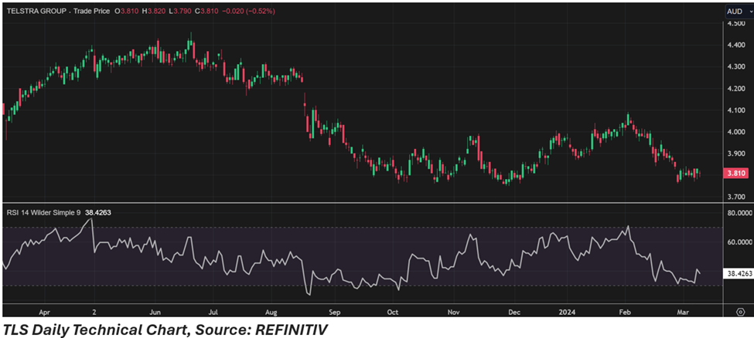The width and height of the screenshot is (754, 338).
Task: Click the 4.500 price axis label
Action: pos(735,24)
